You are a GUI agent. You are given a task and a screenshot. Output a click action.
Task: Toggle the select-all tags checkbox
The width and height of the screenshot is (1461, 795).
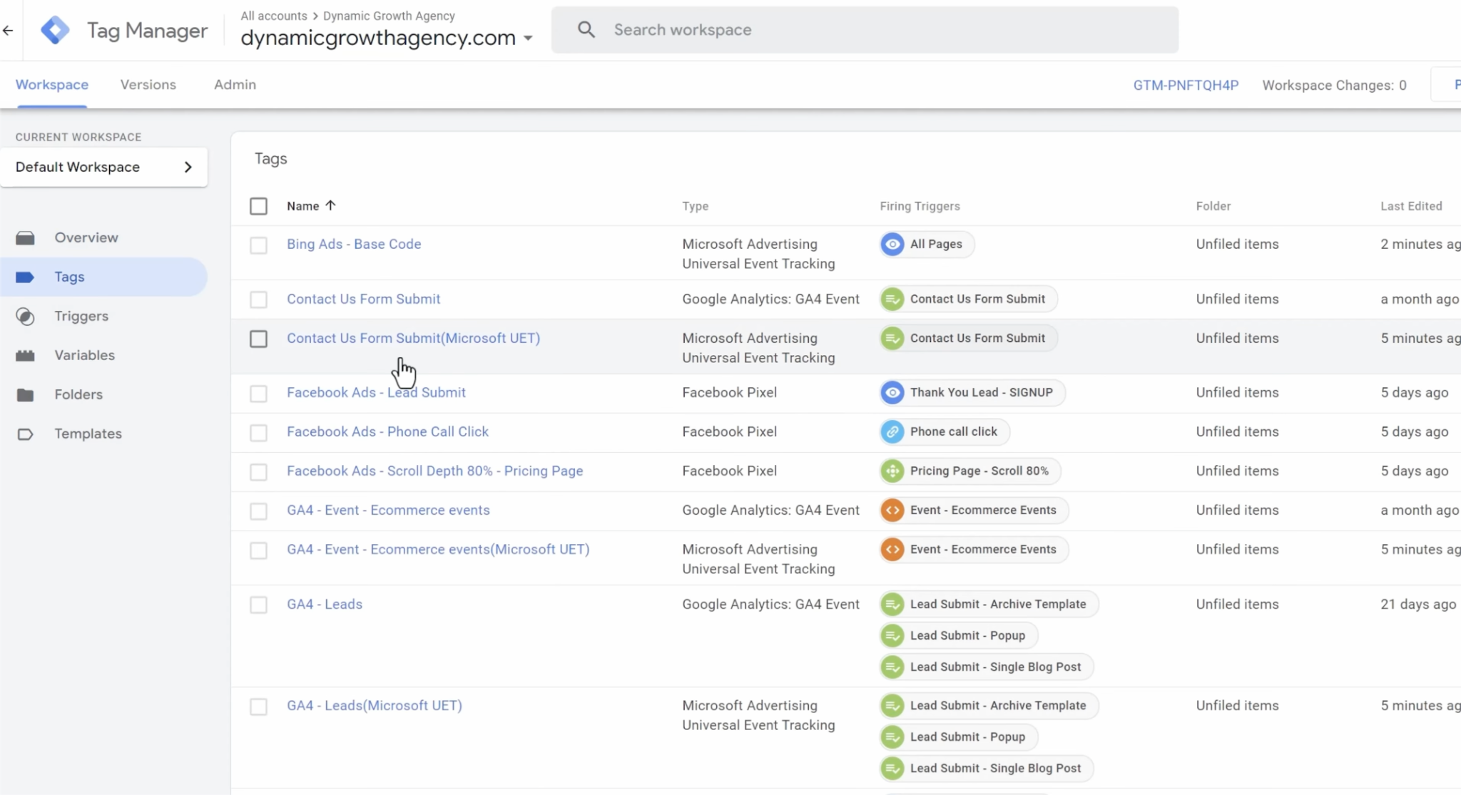[x=258, y=206]
